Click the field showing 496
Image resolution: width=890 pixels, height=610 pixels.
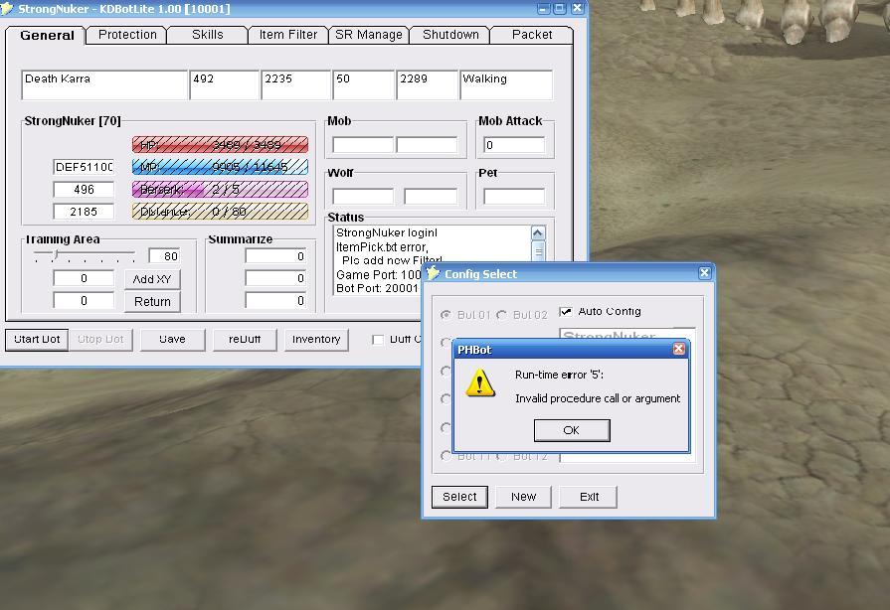[84, 190]
